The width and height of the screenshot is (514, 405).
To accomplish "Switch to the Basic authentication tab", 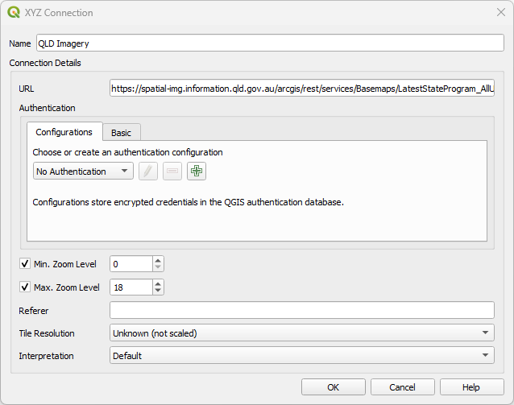I will click(x=121, y=132).
